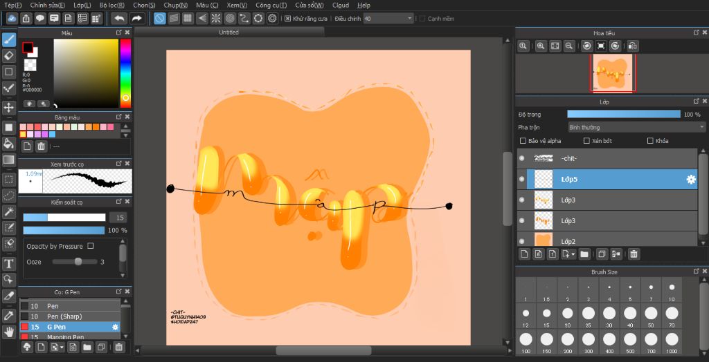Open the Bộ lọc(R) menu
The width and height of the screenshot is (709, 362).
(x=112, y=6)
